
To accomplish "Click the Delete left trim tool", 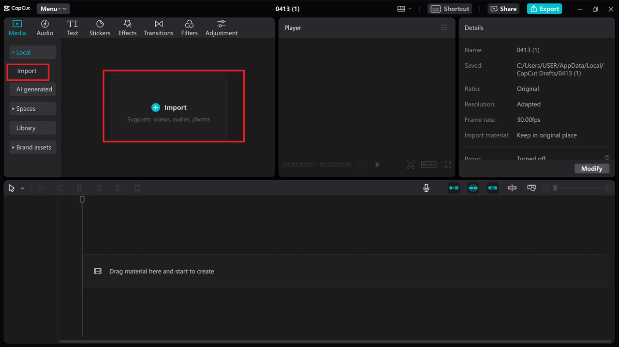I will [x=99, y=188].
